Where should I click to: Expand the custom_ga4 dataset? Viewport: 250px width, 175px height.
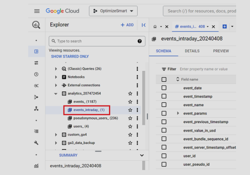[56, 135]
